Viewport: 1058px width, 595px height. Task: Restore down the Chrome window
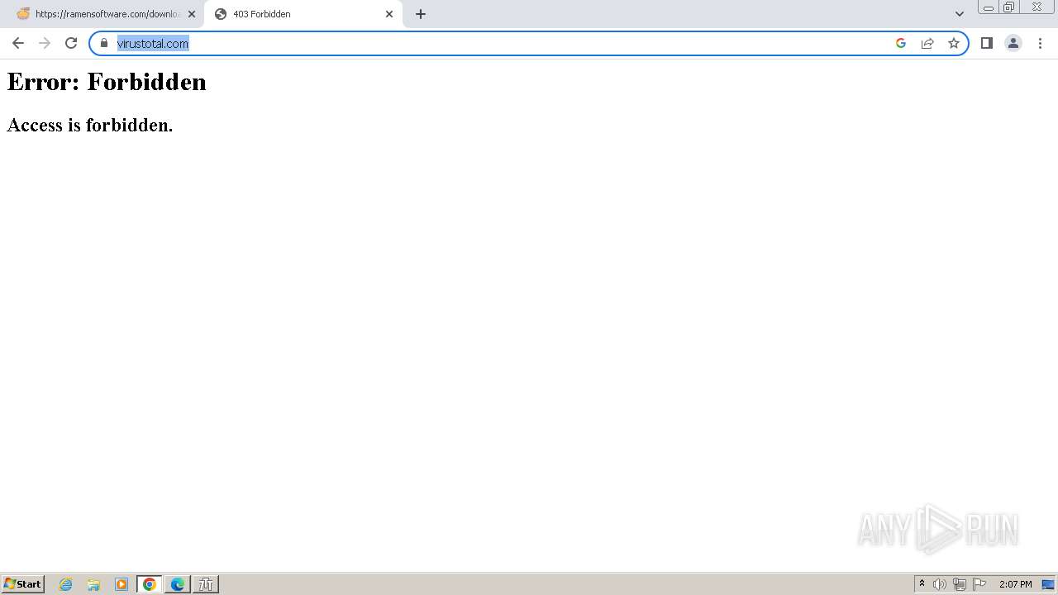[1009, 7]
